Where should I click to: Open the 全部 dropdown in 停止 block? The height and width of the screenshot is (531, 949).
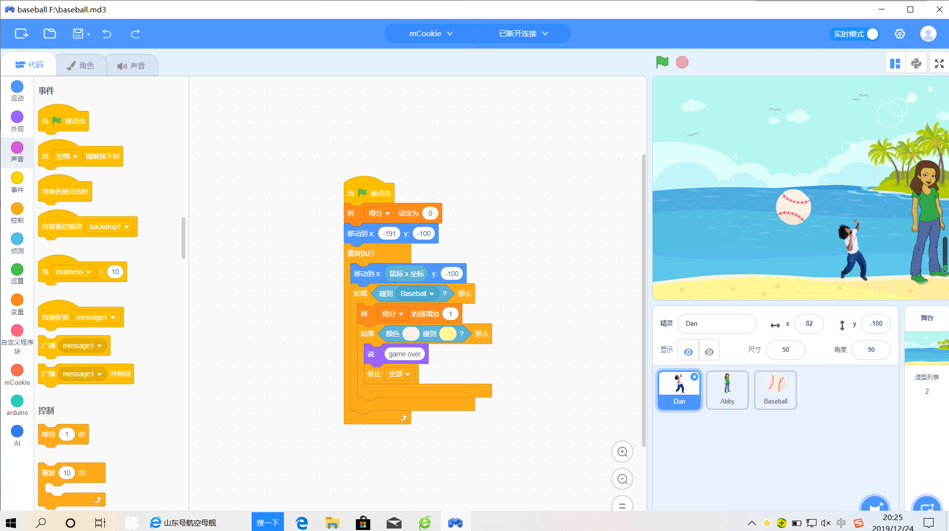click(x=400, y=374)
